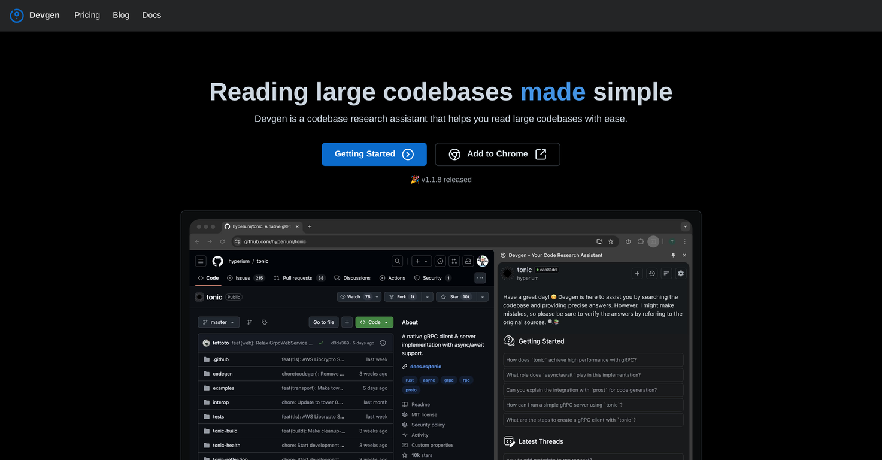Open Pricing in the top navigation
This screenshot has width=882, height=460.
pos(86,15)
